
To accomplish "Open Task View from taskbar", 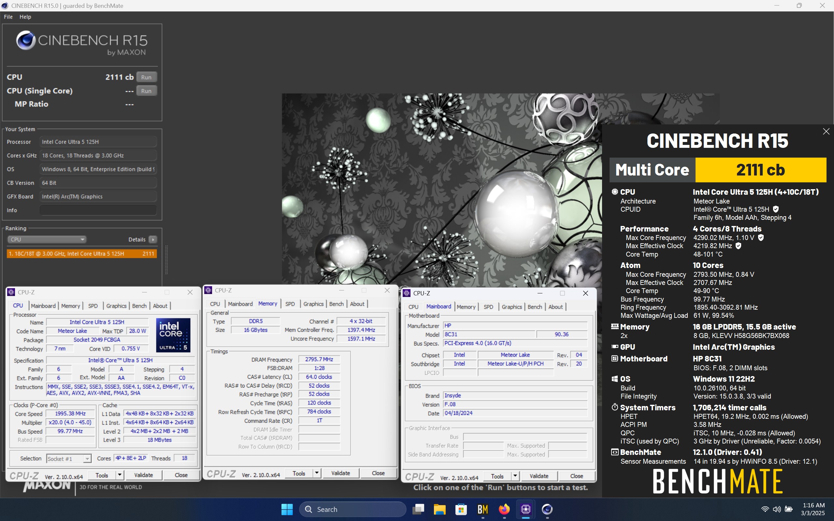I will [x=418, y=509].
